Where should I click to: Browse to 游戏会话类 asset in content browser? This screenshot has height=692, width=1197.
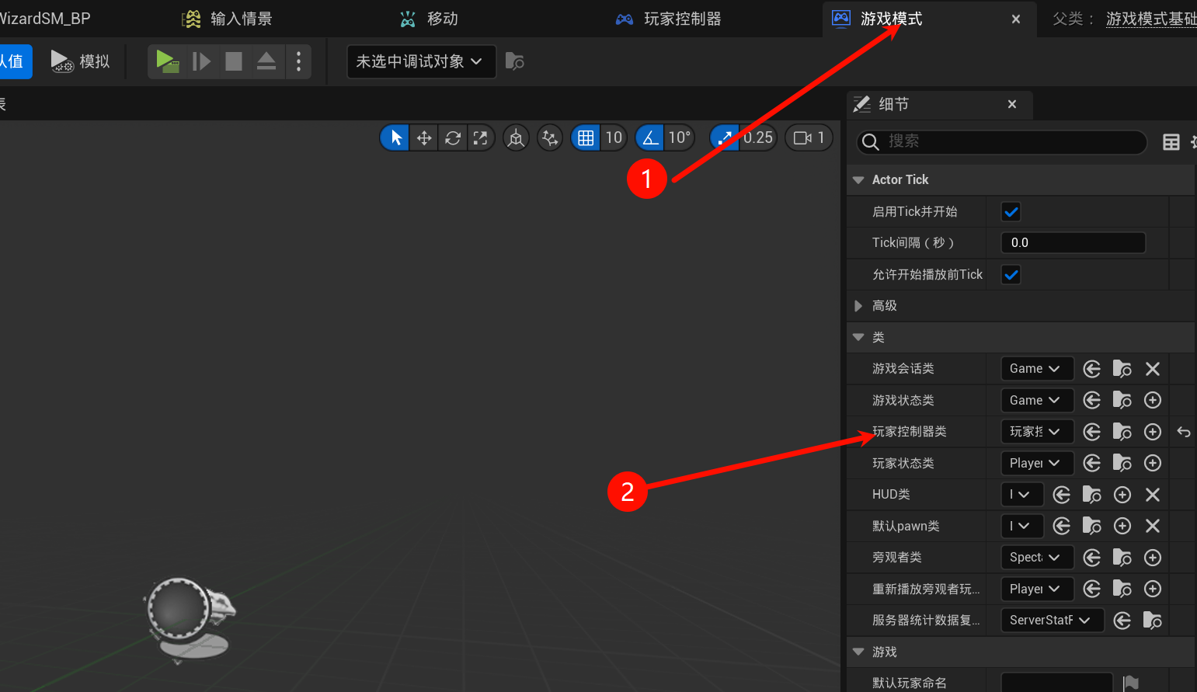click(1122, 369)
